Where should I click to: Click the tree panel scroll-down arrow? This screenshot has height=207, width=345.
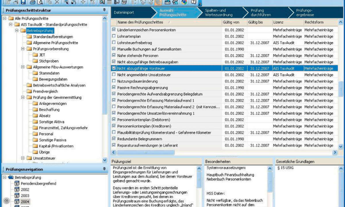click(105, 160)
